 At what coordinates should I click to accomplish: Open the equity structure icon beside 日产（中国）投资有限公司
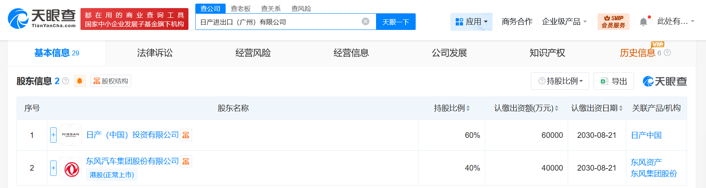click(x=186, y=135)
